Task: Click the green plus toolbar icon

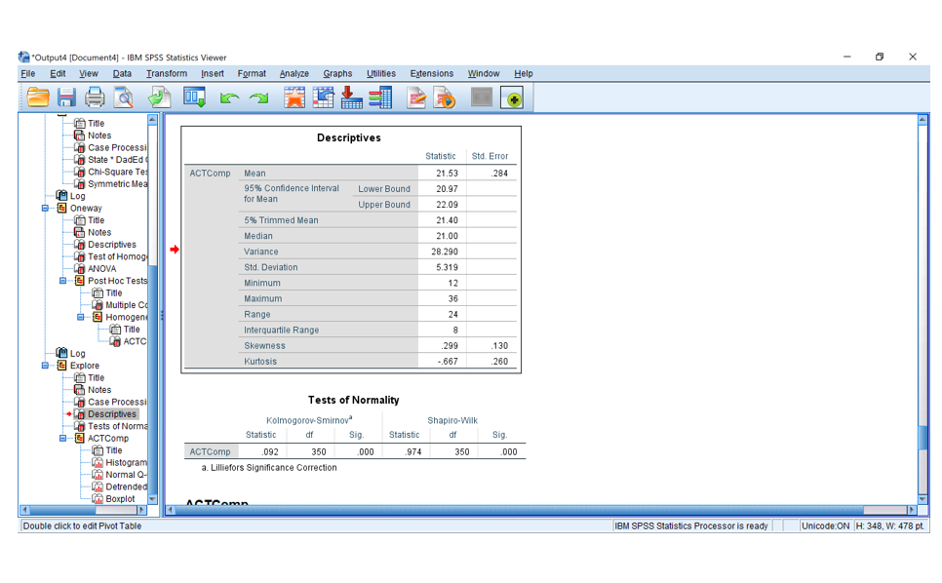Action: click(x=513, y=97)
